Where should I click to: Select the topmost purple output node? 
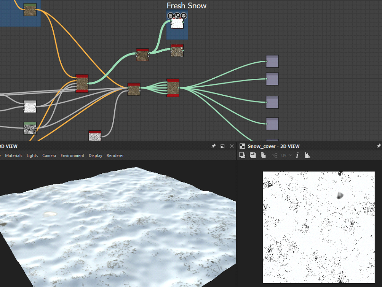[272, 61]
